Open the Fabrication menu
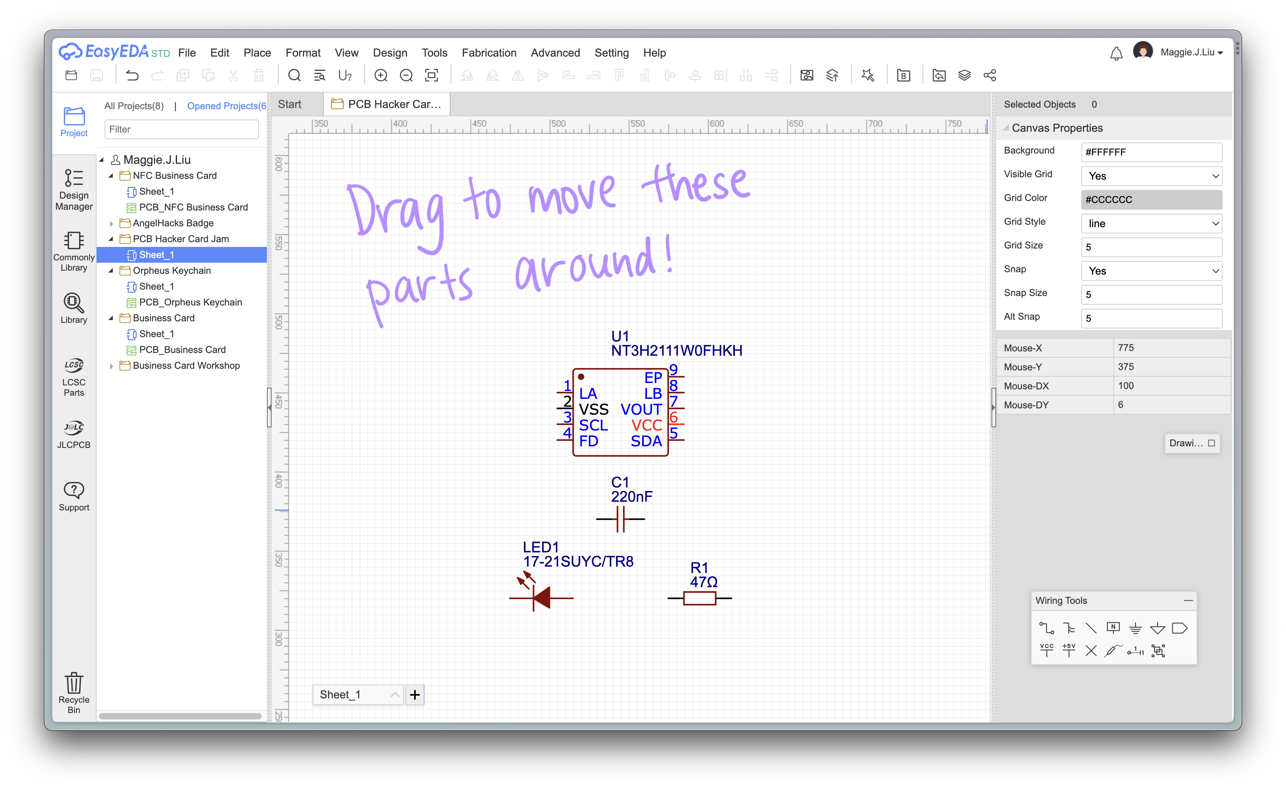This screenshot has width=1286, height=789. [489, 53]
